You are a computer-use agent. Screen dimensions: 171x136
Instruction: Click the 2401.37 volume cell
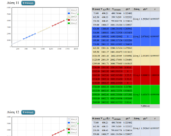pos(105,52)
